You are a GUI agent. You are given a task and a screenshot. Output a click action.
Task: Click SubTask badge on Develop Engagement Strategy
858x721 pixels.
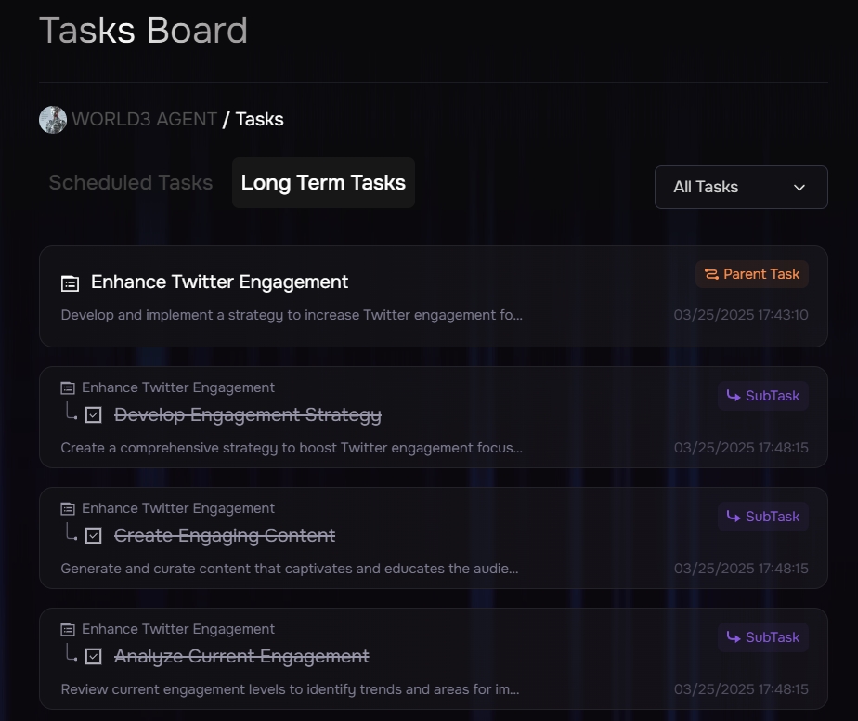(763, 396)
